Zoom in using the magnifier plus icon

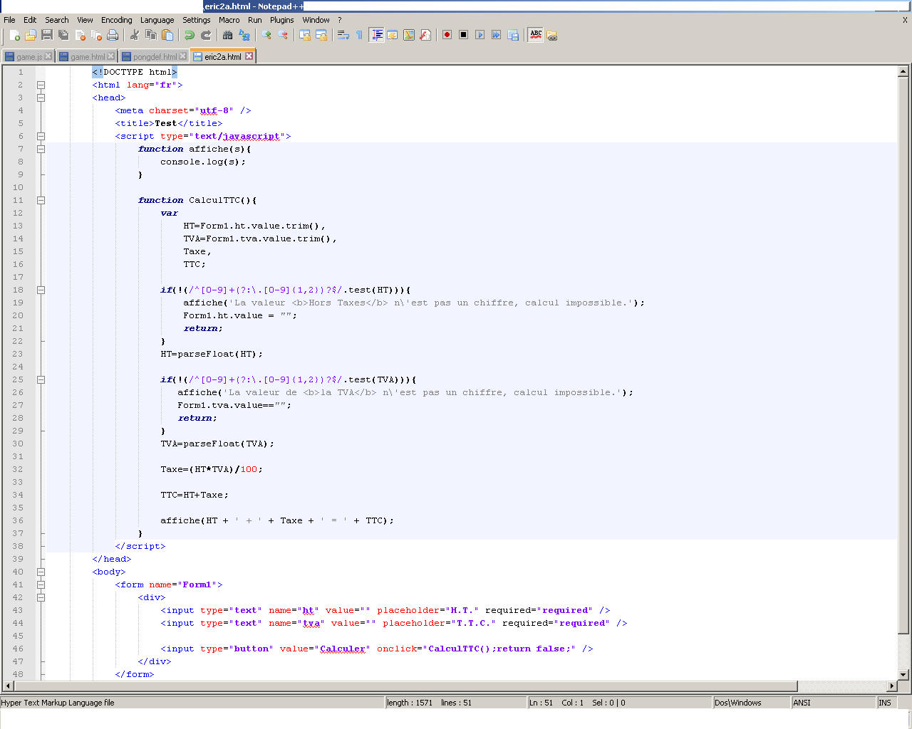click(266, 35)
